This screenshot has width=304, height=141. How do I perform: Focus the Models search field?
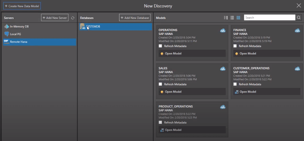click(x=270, y=18)
